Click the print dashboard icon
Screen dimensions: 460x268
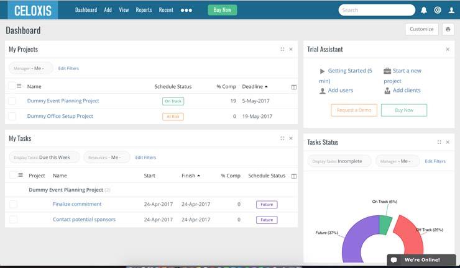click(448, 29)
